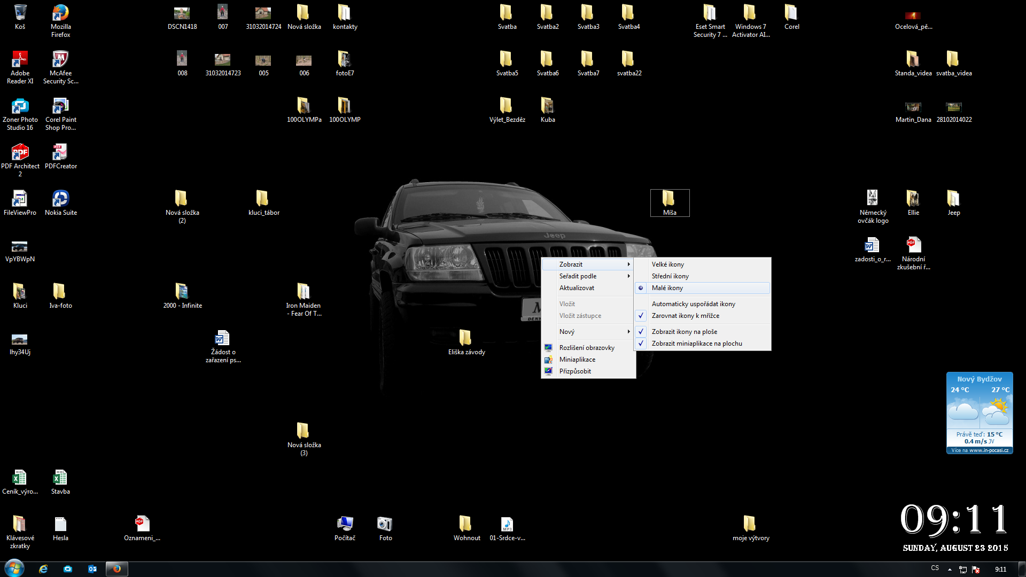The width and height of the screenshot is (1026, 577).
Task: Click the Internet Explorer taskbar icon
Action: click(43, 569)
